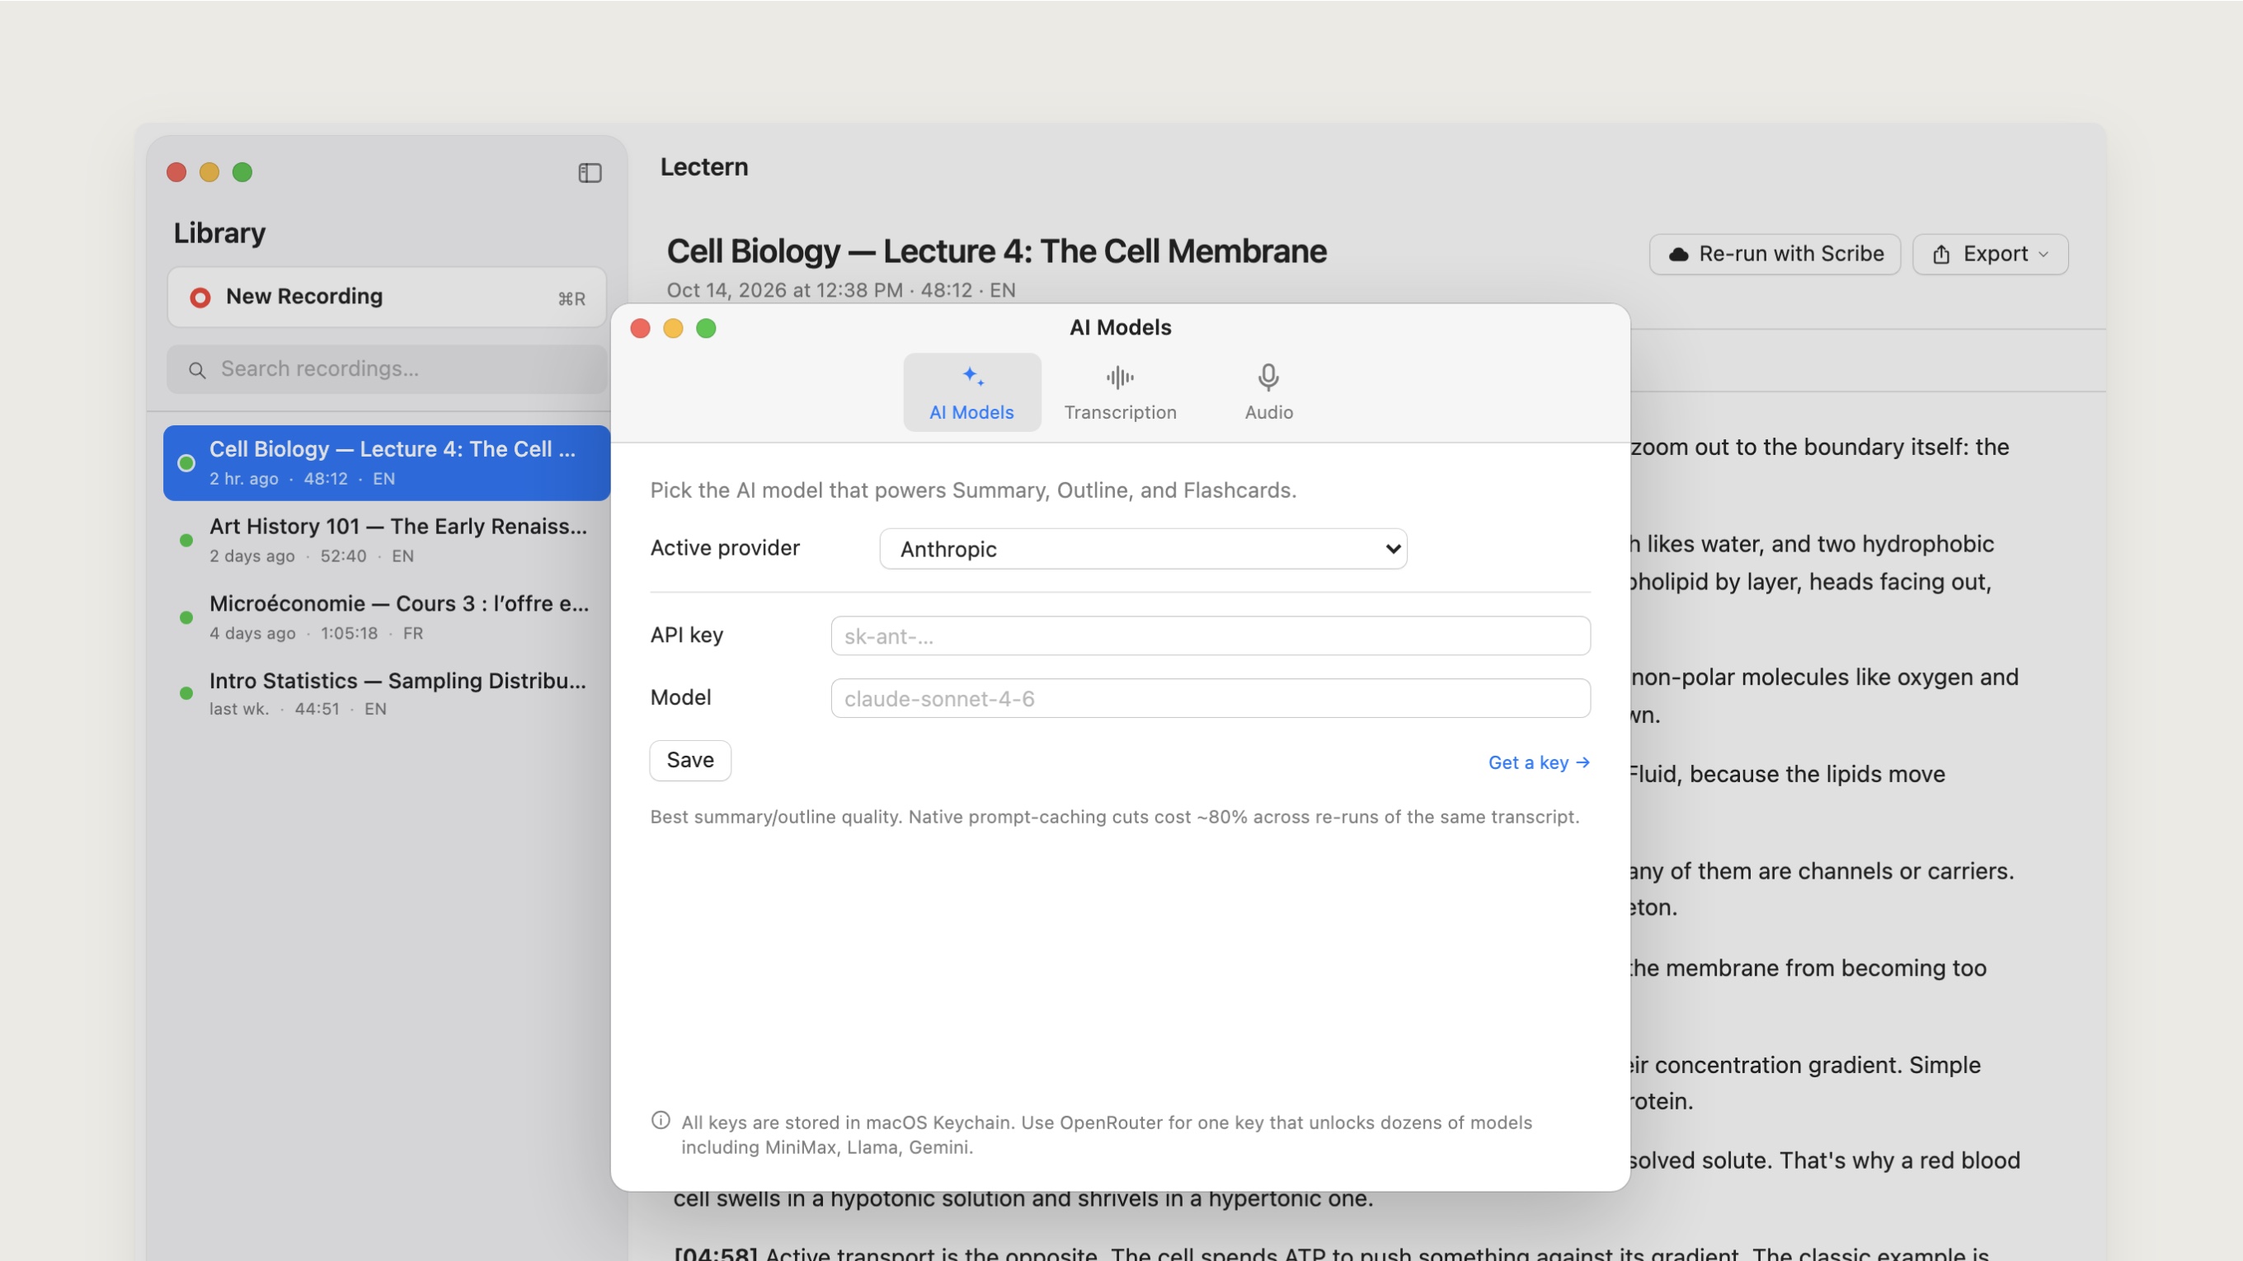This screenshot has height=1261, width=2243.
Task: Switch to the AI Models tab label
Action: click(971, 412)
